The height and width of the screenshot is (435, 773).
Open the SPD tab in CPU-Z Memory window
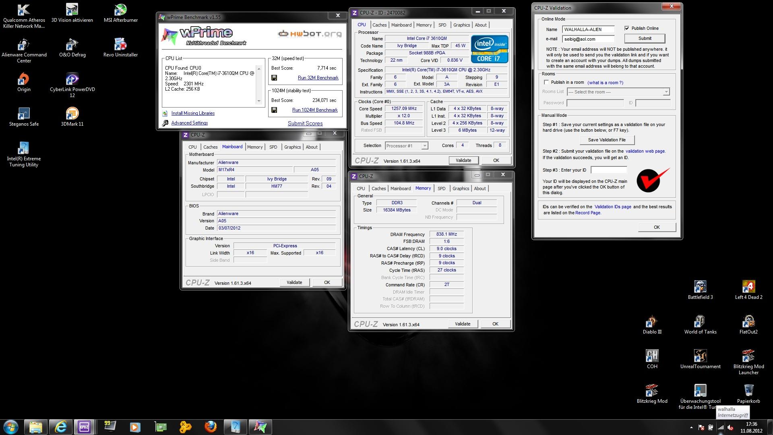[x=442, y=188]
